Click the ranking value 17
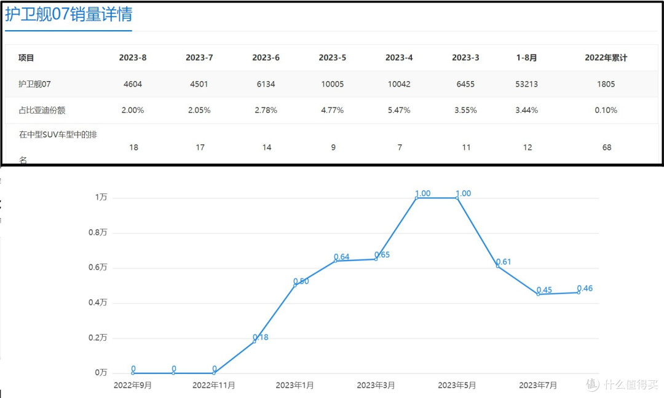The height and width of the screenshot is (398, 664). [200, 147]
